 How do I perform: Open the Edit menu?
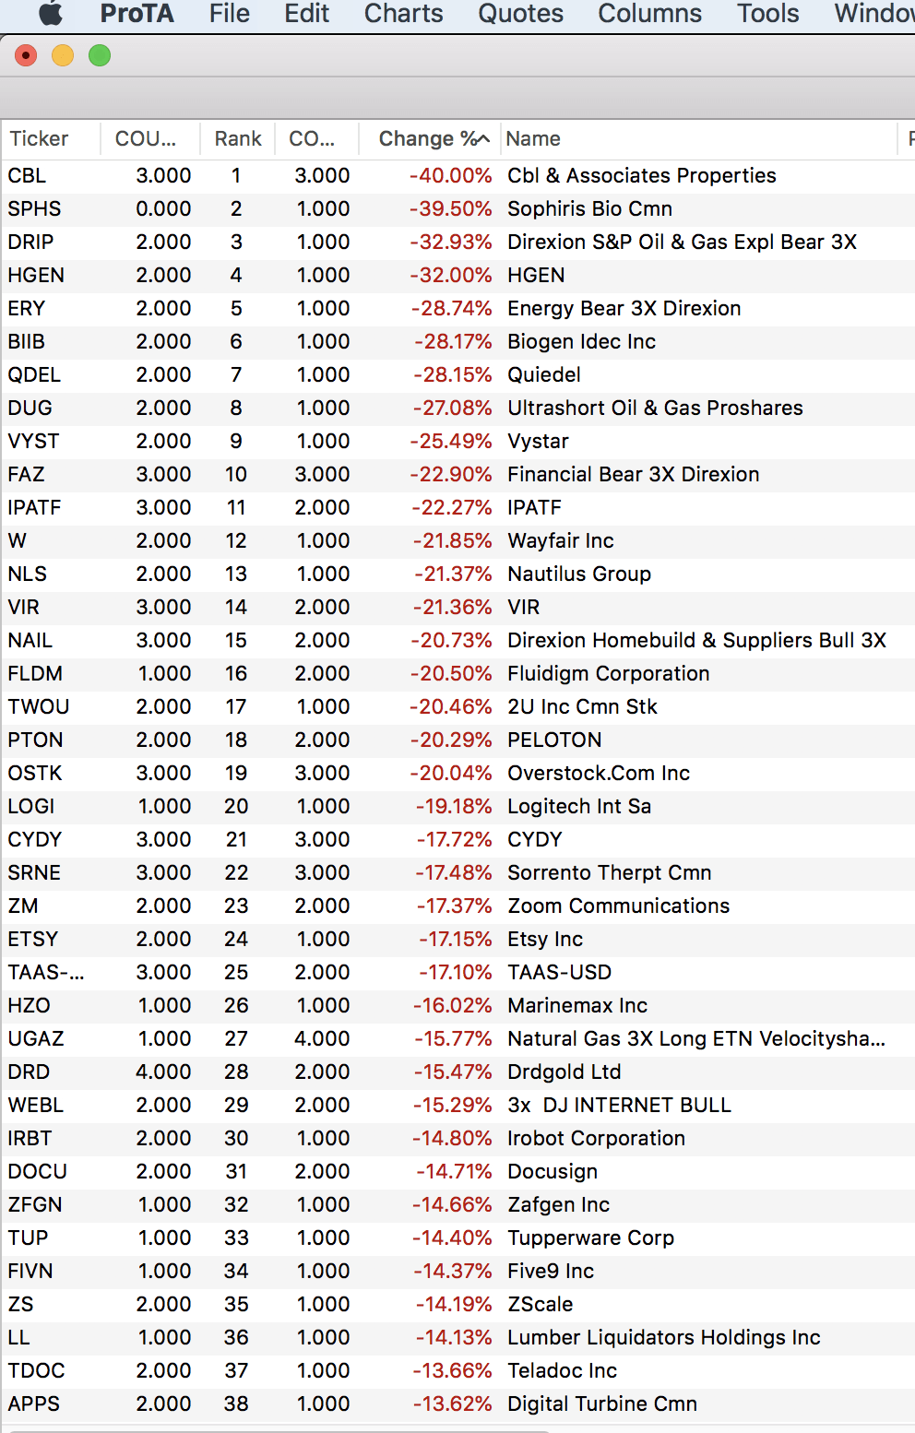click(x=306, y=13)
